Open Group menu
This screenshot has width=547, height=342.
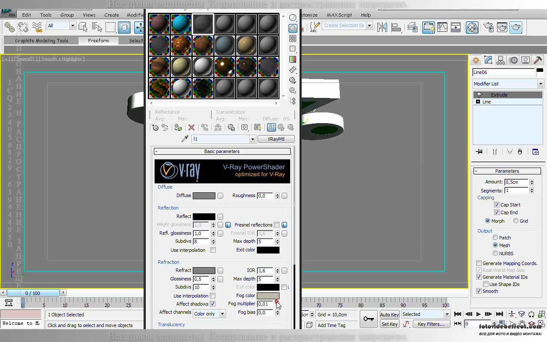pos(67,15)
